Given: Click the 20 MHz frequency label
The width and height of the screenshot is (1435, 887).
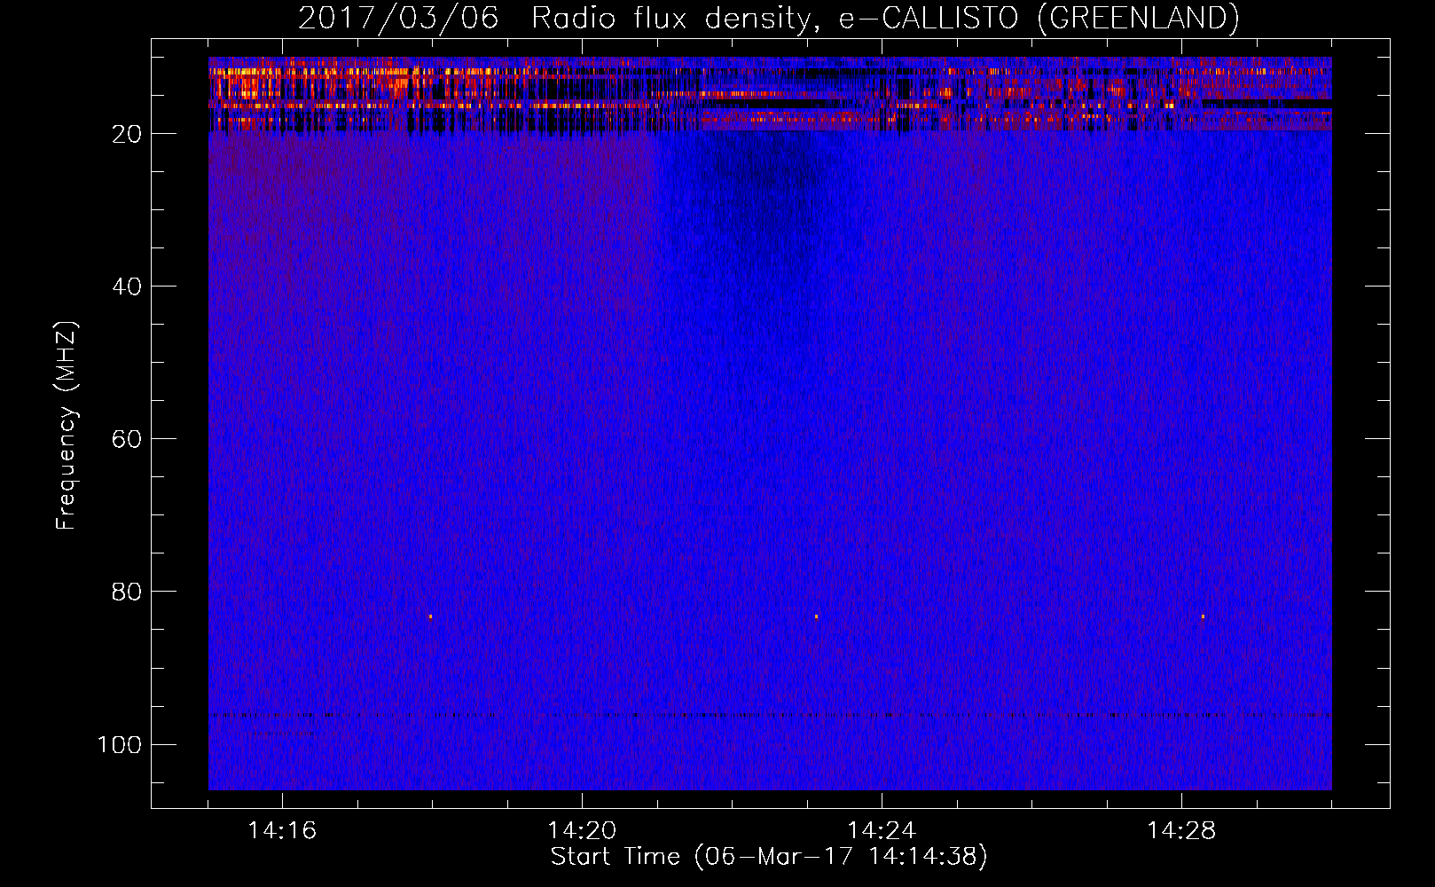Looking at the screenshot, I should tap(127, 134).
